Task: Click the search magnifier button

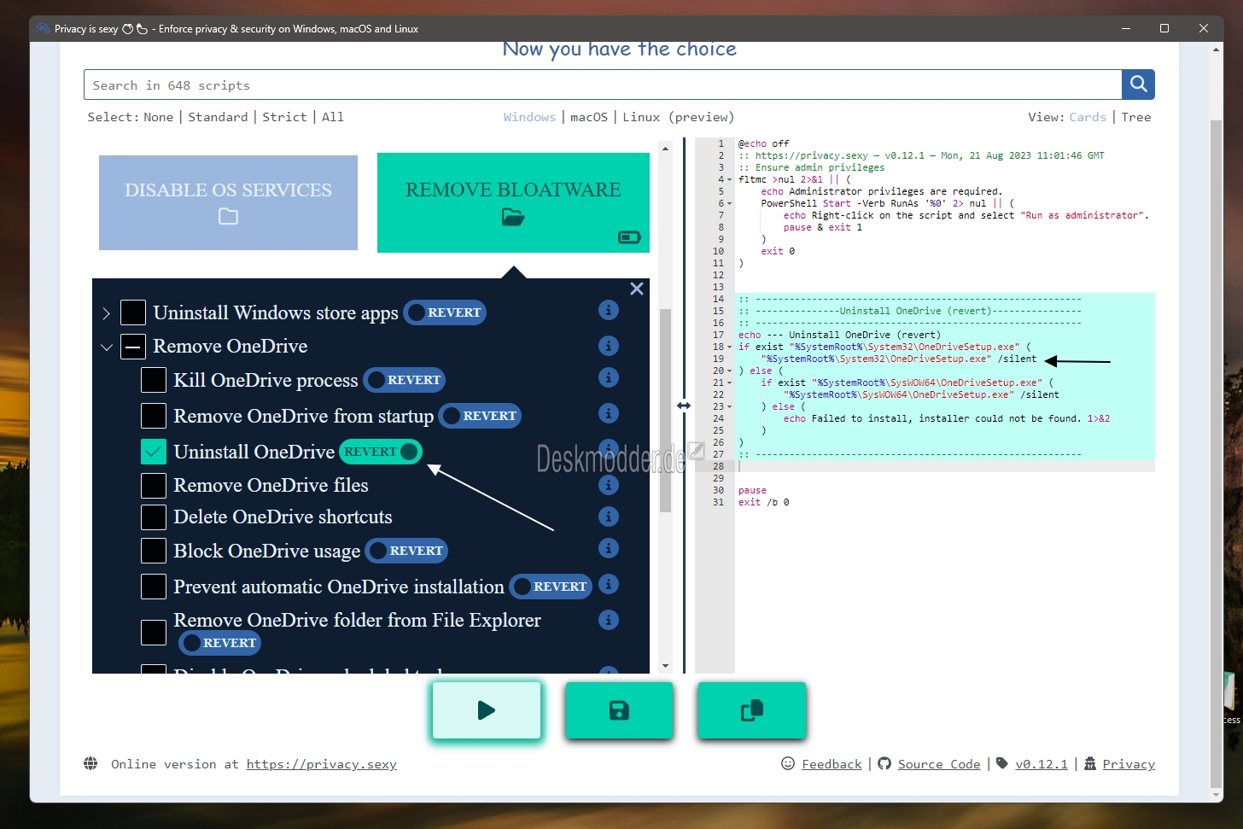Action: click(x=1138, y=85)
